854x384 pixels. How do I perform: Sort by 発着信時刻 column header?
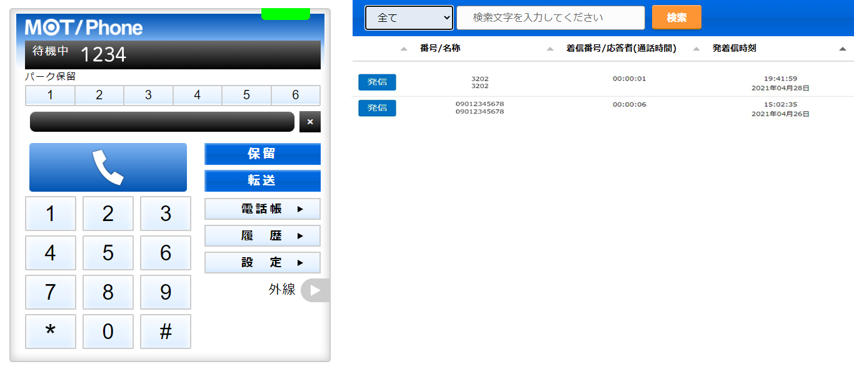coord(734,48)
